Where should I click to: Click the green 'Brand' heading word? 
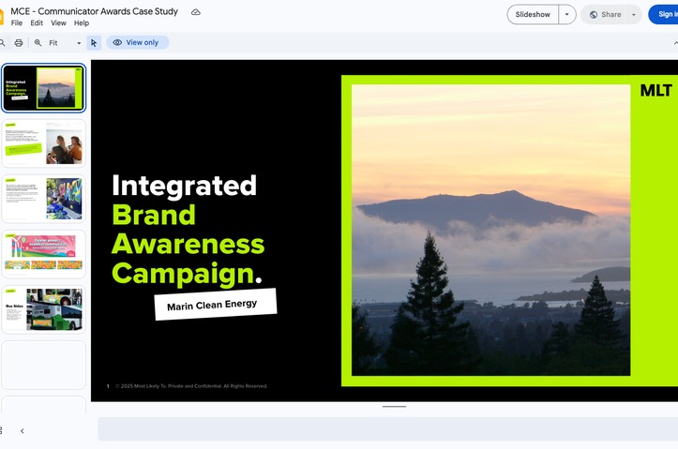click(x=154, y=215)
